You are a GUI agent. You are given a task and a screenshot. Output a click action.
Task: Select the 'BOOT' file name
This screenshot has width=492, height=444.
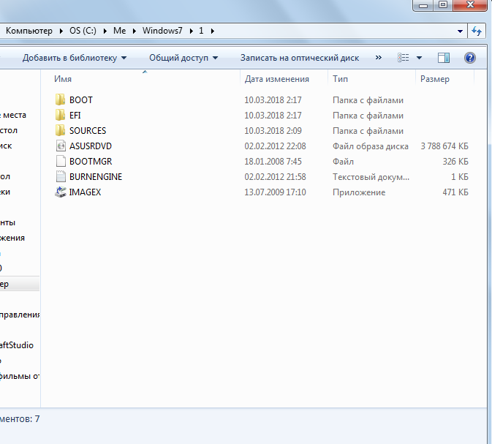(x=81, y=100)
